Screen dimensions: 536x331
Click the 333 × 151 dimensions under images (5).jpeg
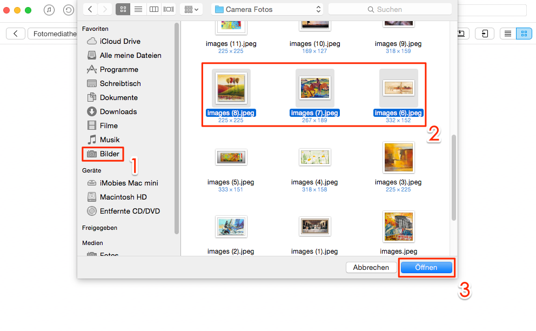[x=231, y=190]
